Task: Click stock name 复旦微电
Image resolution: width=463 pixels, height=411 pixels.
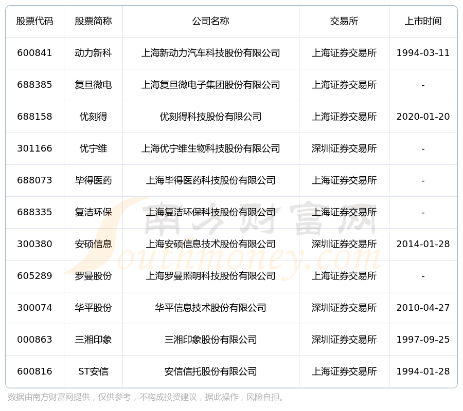Action: pyautogui.click(x=93, y=85)
